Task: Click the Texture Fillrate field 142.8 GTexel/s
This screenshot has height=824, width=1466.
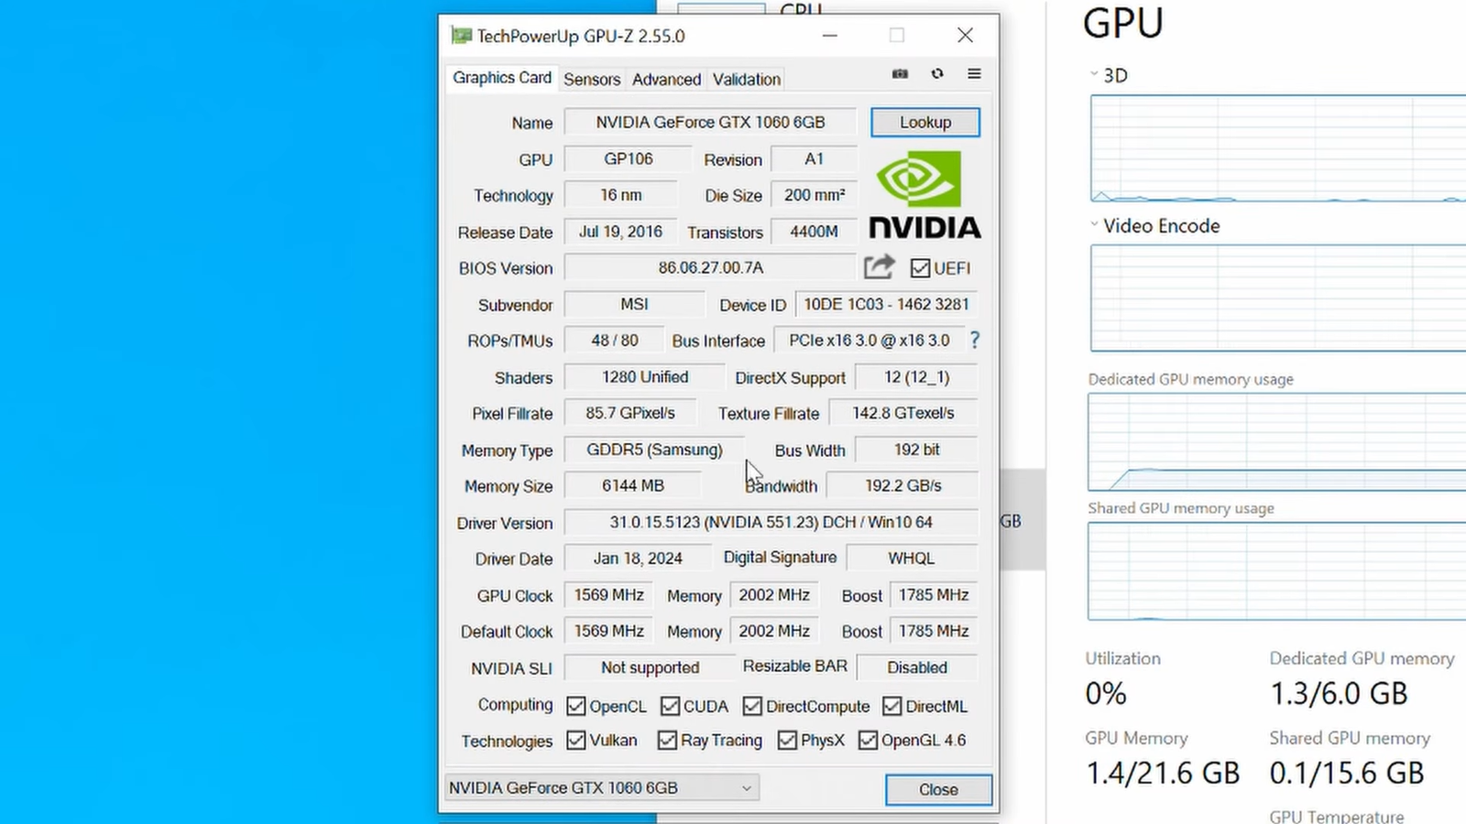Action: (x=903, y=413)
